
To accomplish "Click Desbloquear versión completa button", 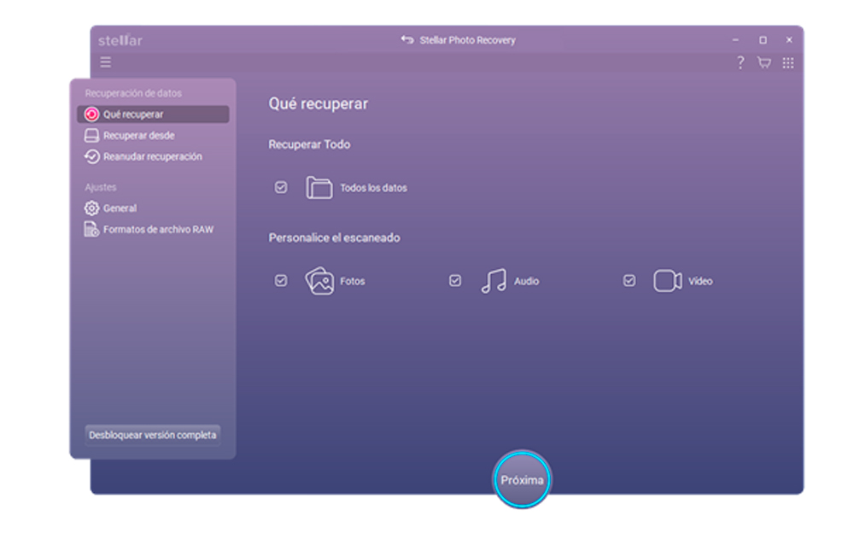I will point(153,436).
